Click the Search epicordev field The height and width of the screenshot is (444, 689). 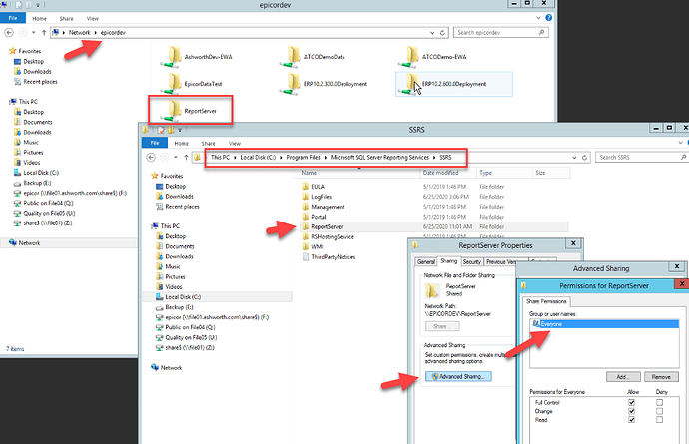pos(501,33)
